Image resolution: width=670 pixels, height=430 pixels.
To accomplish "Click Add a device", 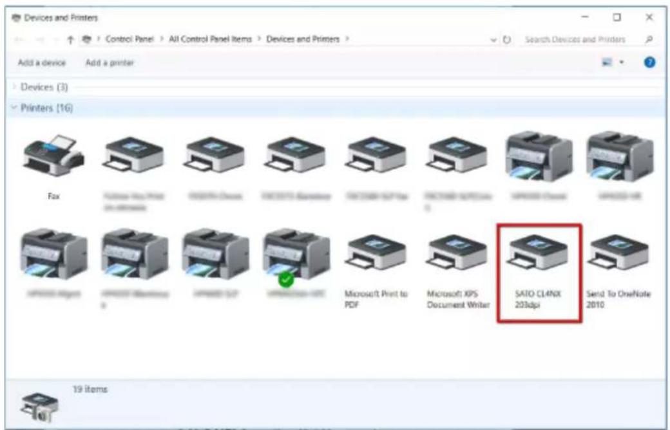I will click(42, 63).
